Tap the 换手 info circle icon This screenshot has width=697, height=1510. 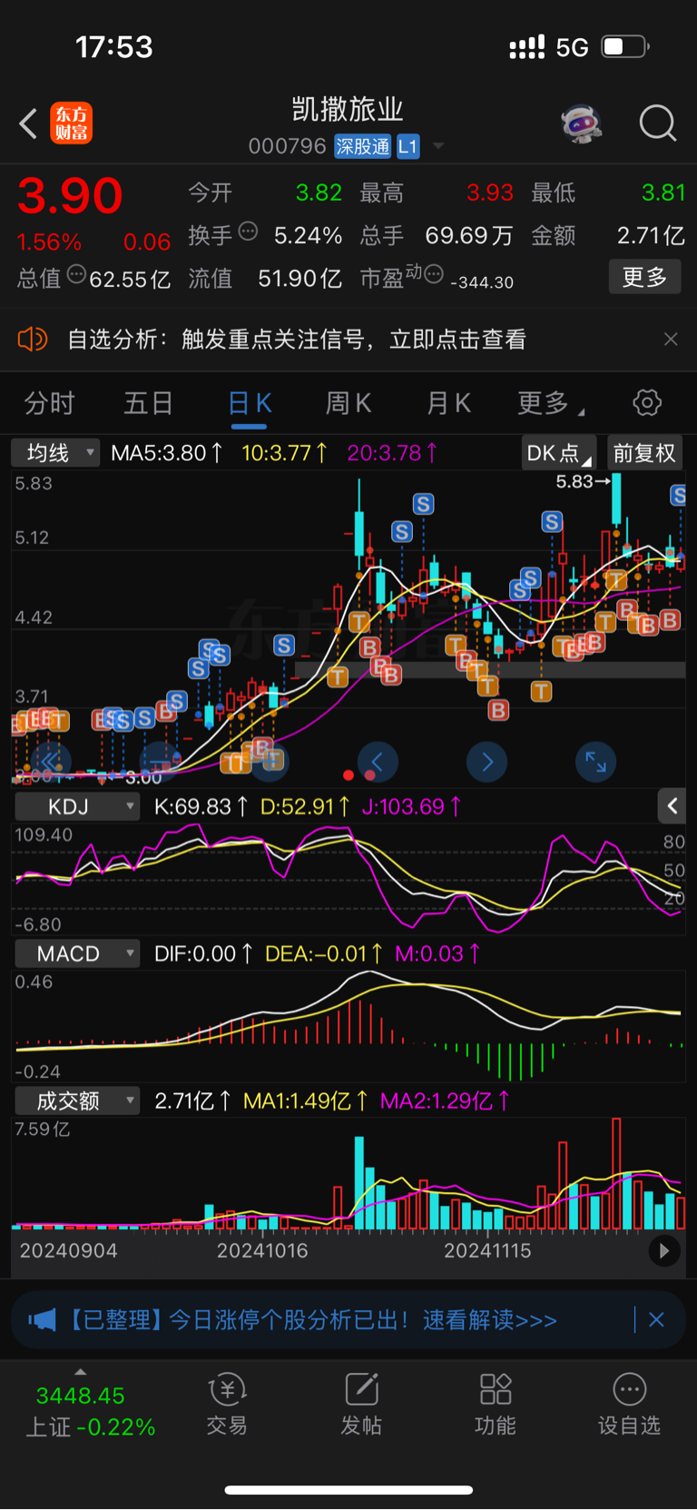[248, 231]
